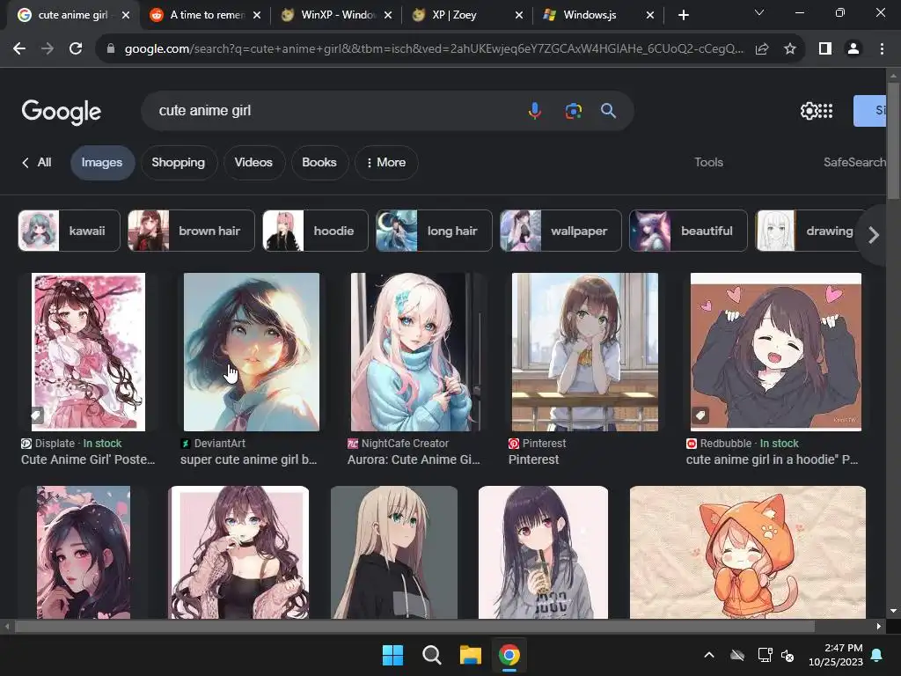Show hidden system tray icons
This screenshot has height=676, width=901.
point(709,655)
